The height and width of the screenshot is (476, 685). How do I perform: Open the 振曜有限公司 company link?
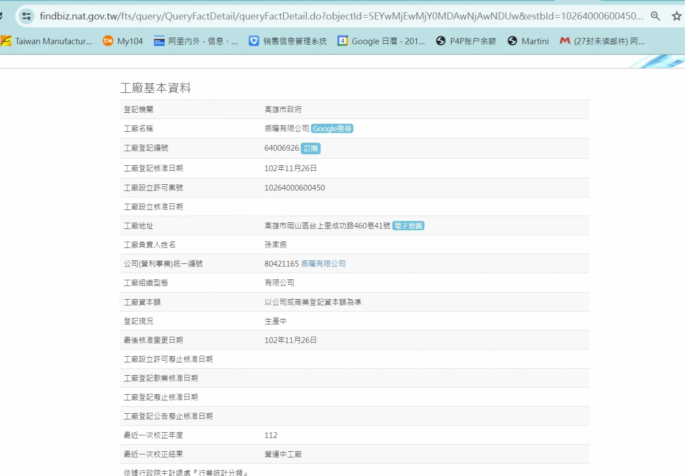click(x=323, y=264)
